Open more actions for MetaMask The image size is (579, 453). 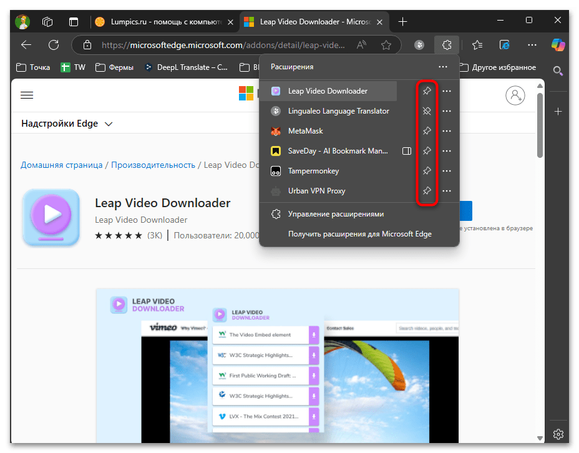[x=447, y=130]
